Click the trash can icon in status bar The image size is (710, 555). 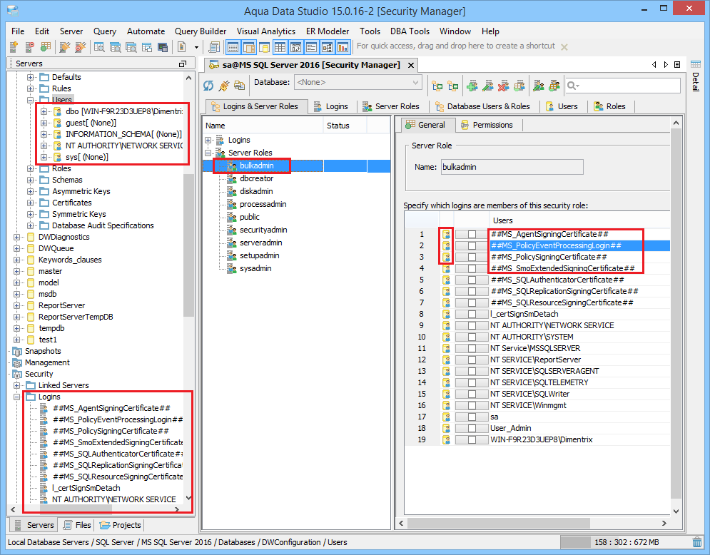coord(697,541)
